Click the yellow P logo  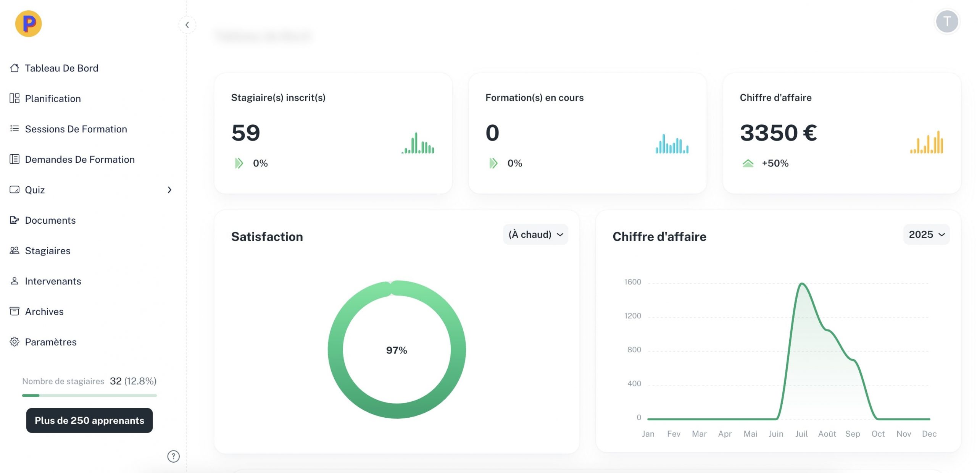coord(29,24)
